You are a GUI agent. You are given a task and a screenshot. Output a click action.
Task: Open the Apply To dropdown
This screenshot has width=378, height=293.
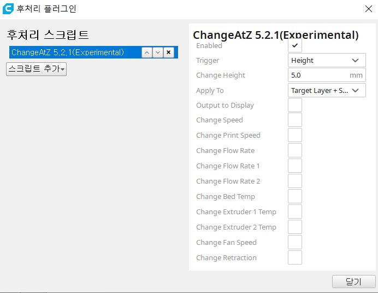[327, 90]
